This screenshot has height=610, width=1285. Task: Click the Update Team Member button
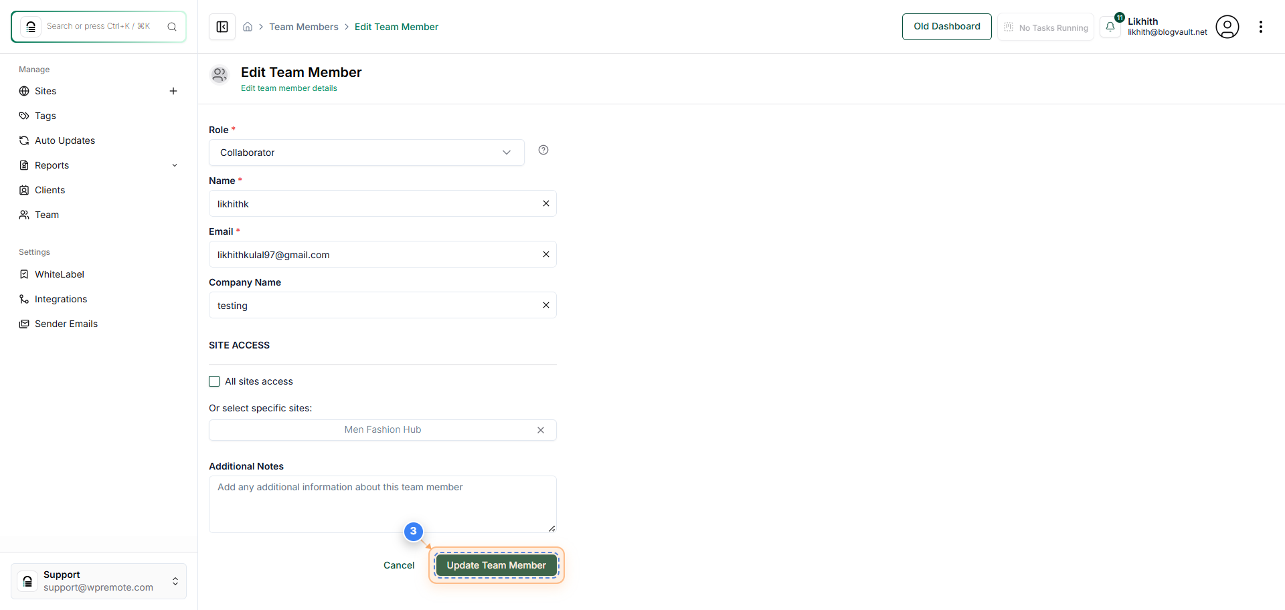pos(496,565)
